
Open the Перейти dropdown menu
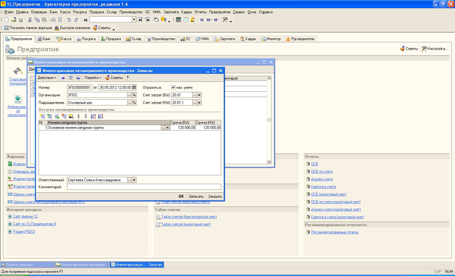(x=93, y=78)
